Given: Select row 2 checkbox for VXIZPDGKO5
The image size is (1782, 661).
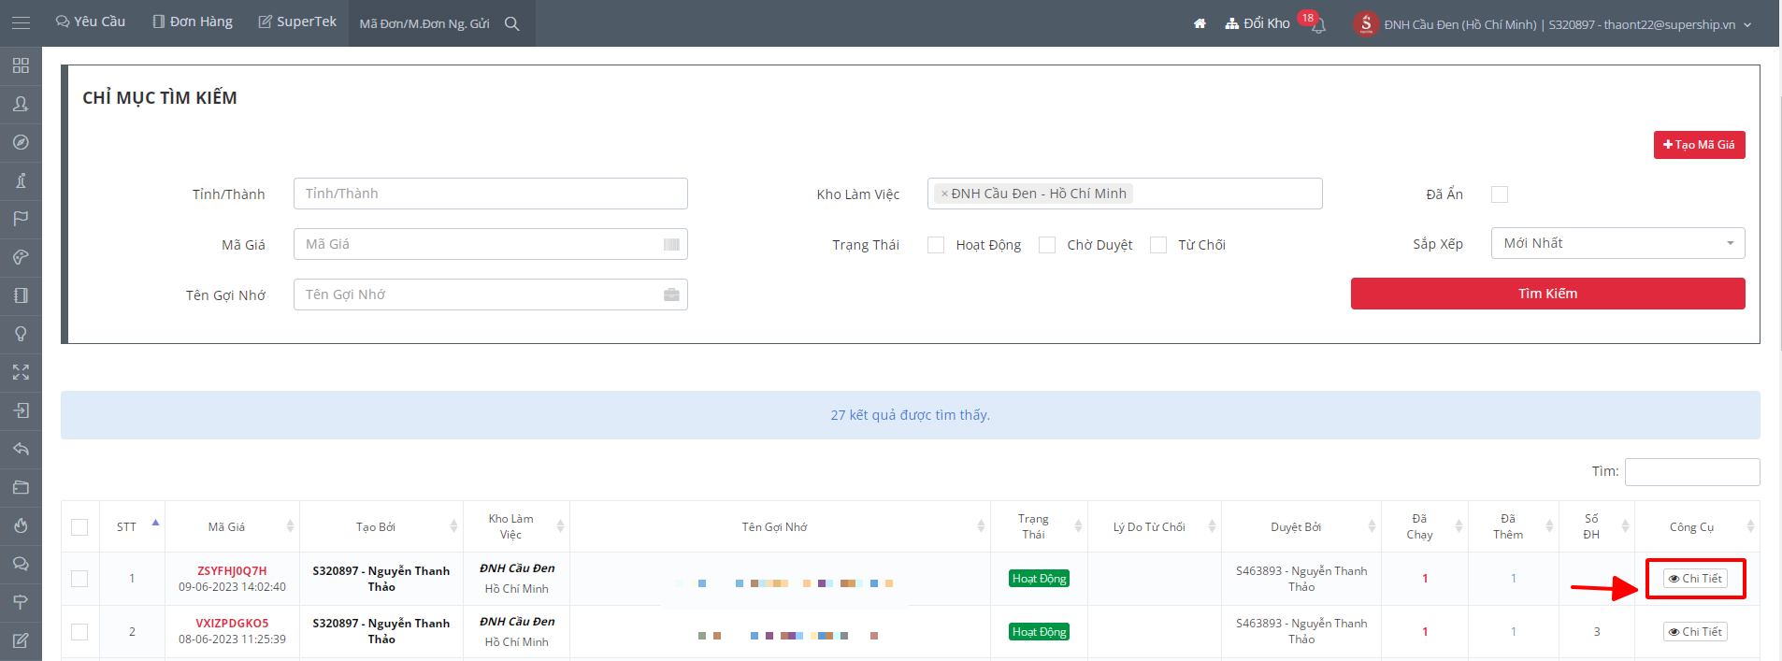Looking at the screenshot, I should (x=79, y=632).
